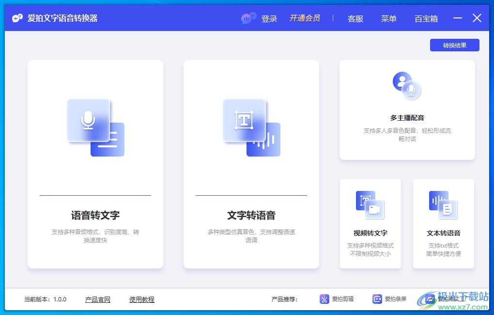Viewport: 494px width, 315px height.
Task: Open 爱拍剪辑 product recommendation
Action: pos(343,299)
